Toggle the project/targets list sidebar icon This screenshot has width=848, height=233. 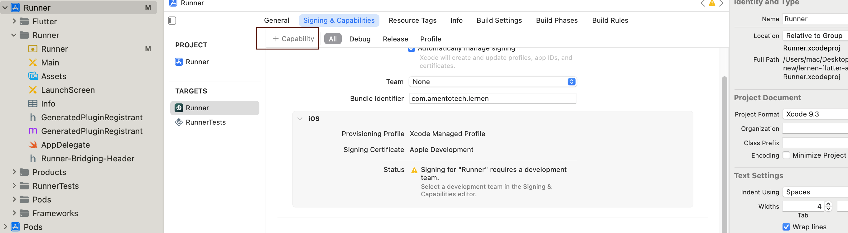(x=172, y=21)
